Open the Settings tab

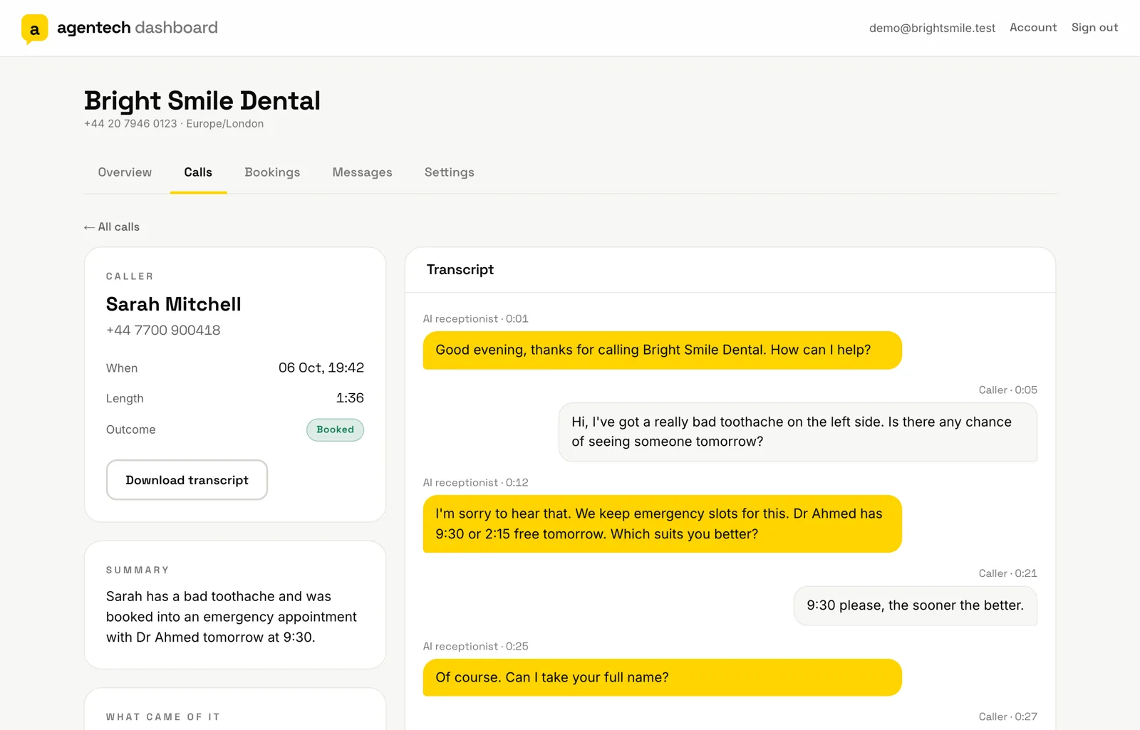point(449,172)
